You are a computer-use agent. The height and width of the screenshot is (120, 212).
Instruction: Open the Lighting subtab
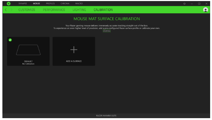[79, 10]
